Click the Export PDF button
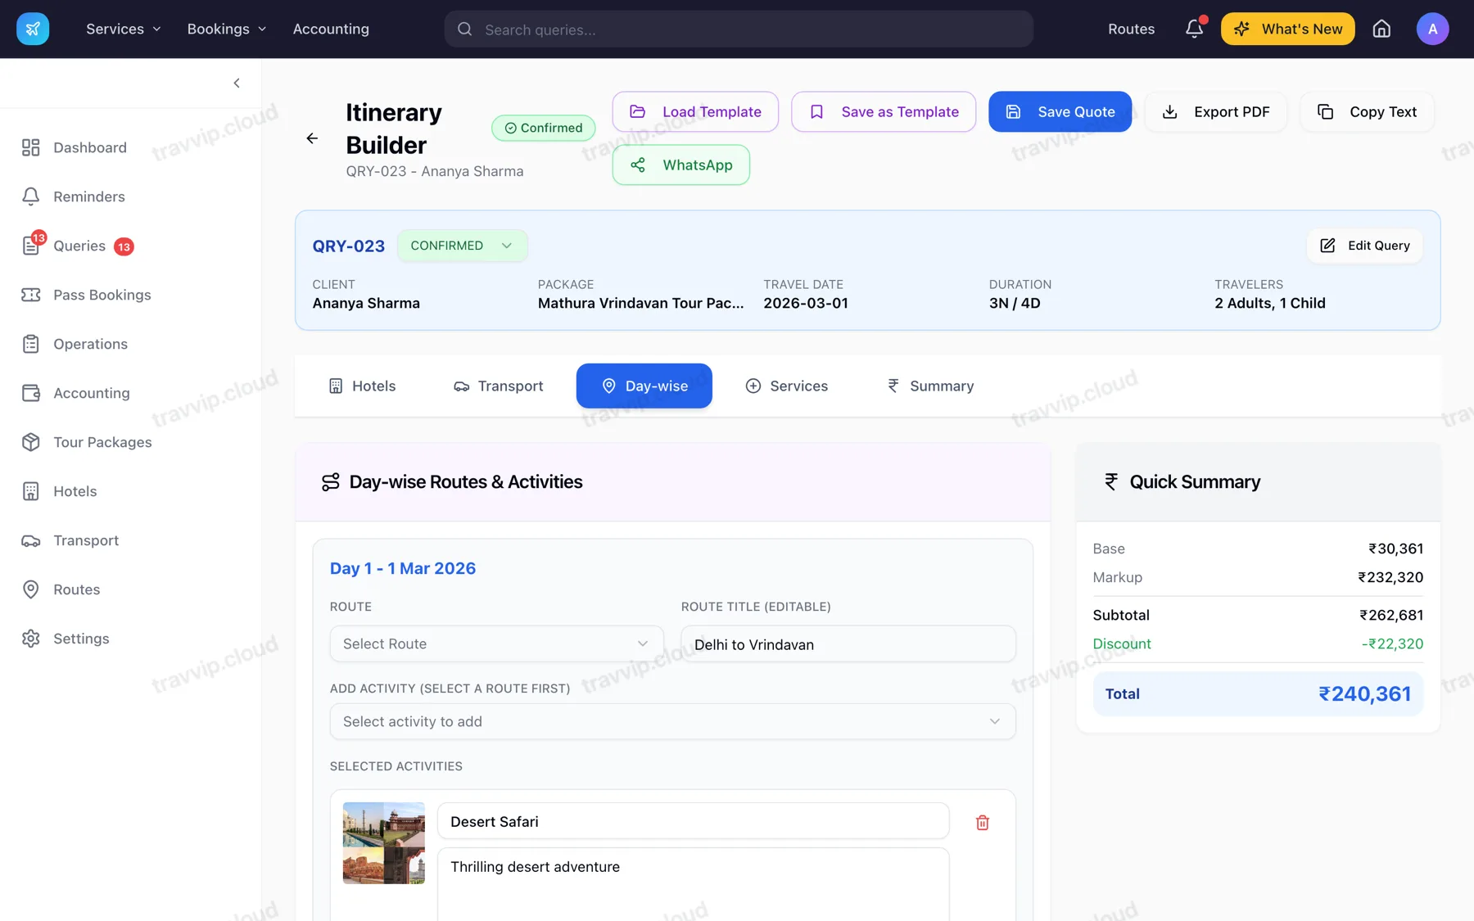Image resolution: width=1474 pixels, height=921 pixels. click(1216, 111)
